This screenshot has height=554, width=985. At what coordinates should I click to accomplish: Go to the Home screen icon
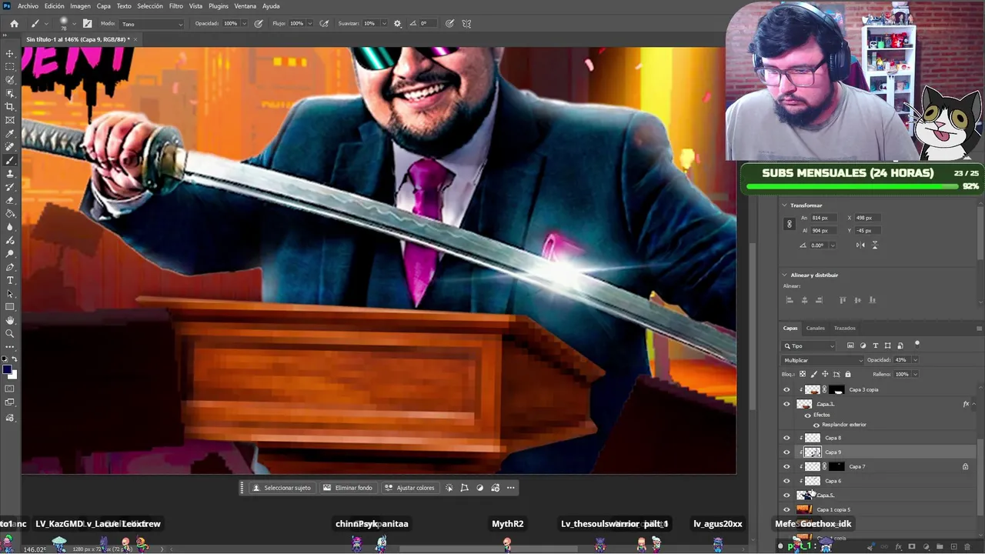pyautogui.click(x=14, y=24)
